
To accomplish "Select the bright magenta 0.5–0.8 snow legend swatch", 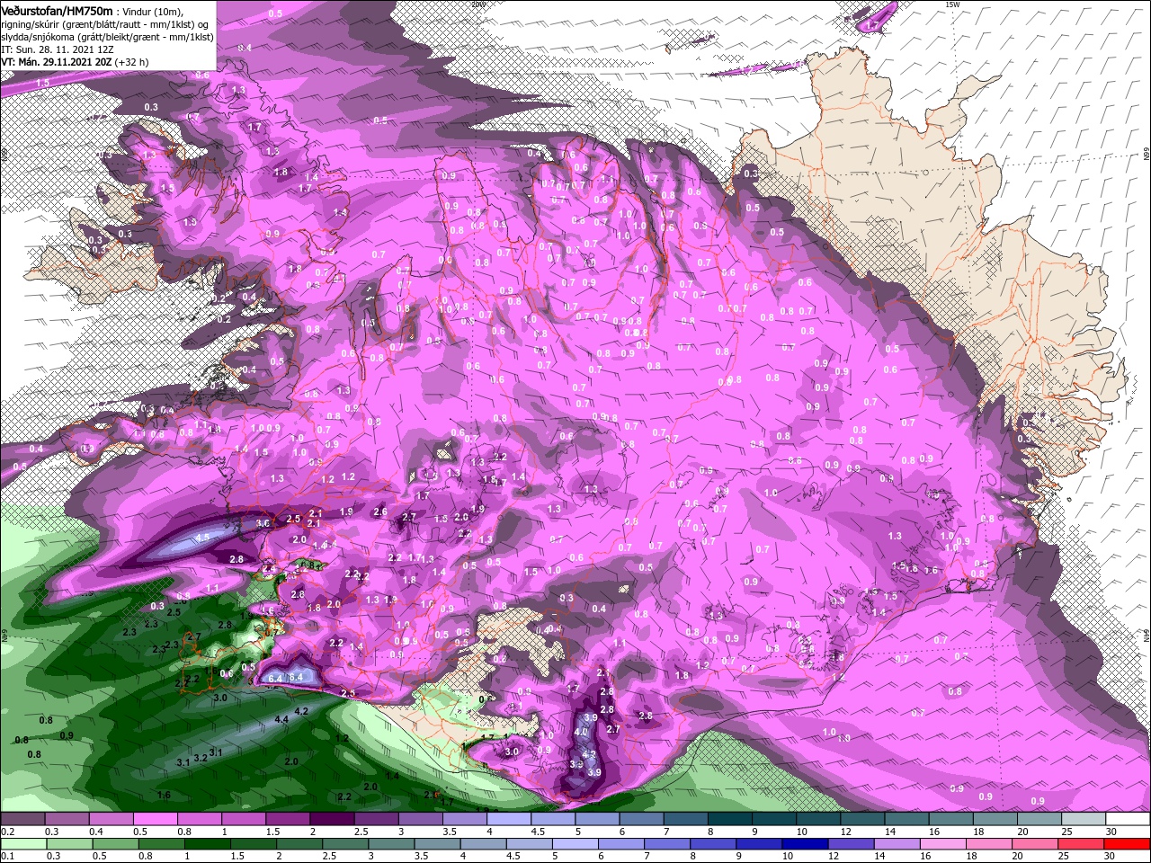I will (155, 819).
